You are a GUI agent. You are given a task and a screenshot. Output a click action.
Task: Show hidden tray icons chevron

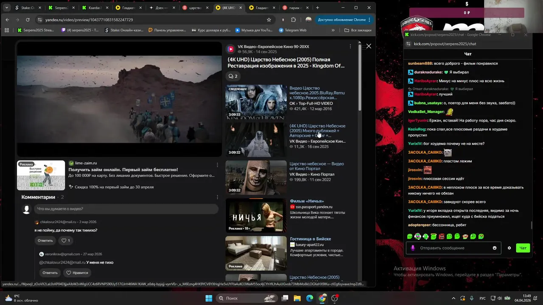453,298
